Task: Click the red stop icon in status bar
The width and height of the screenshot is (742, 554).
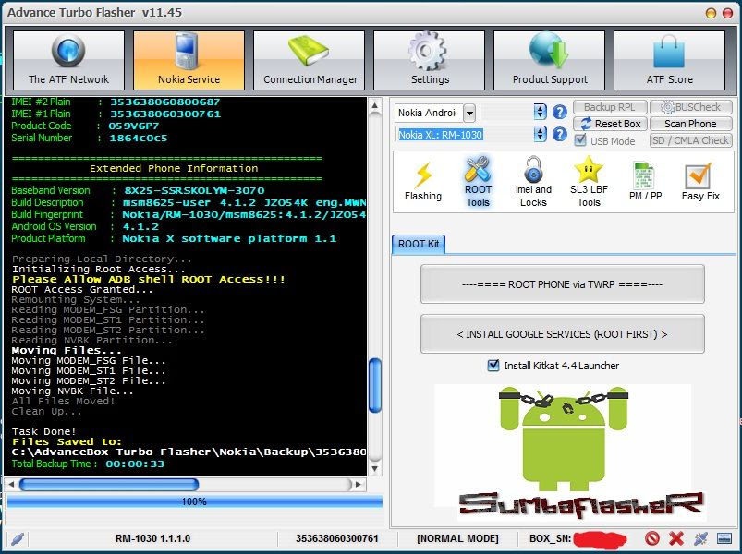Action: [652, 538]
